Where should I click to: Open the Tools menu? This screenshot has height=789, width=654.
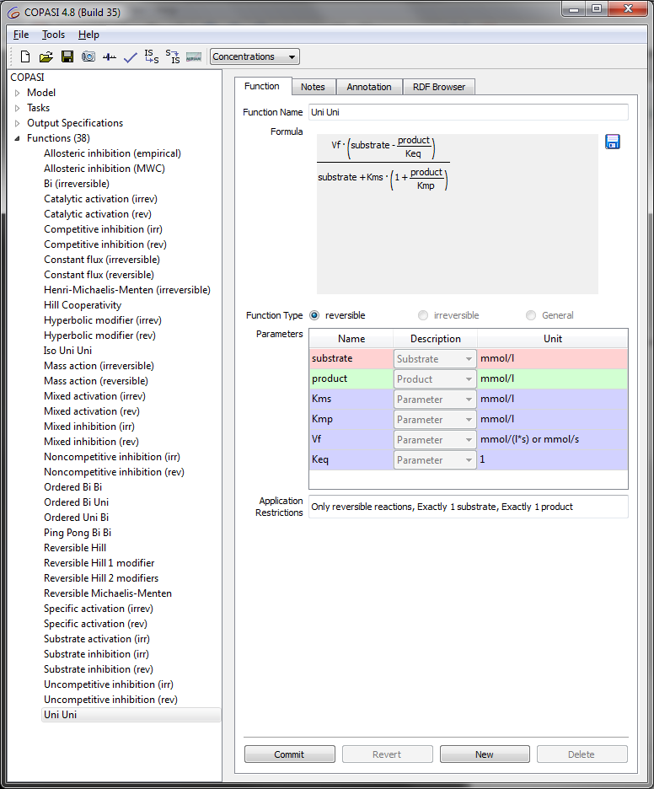coord(53,35)
